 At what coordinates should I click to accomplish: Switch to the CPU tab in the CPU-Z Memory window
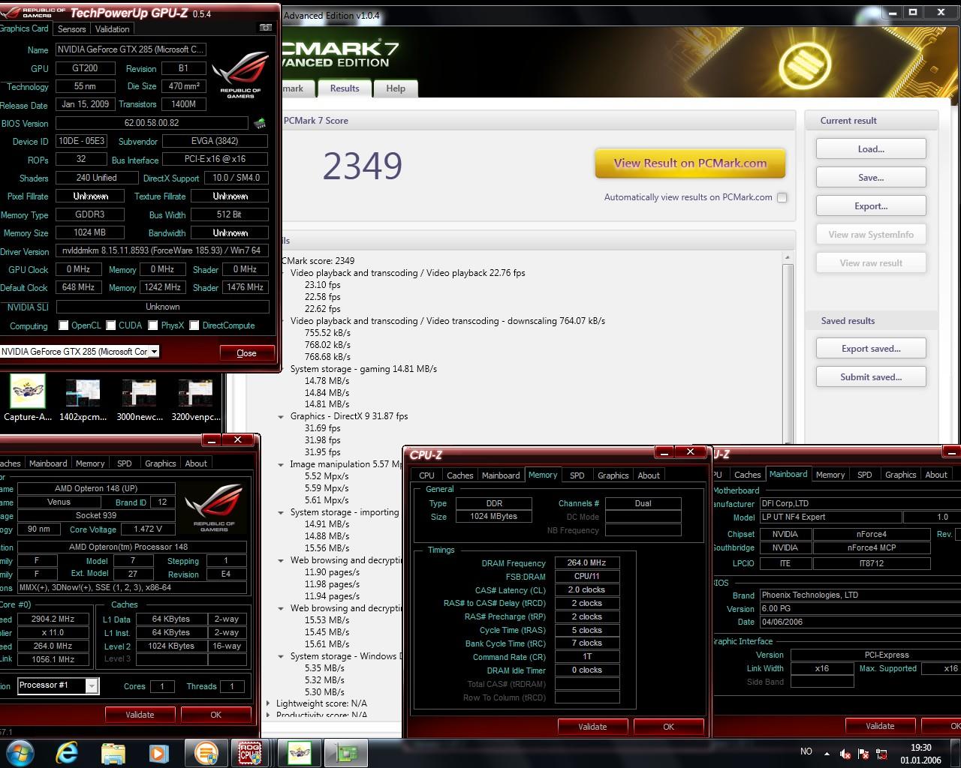tap(426, 475)
